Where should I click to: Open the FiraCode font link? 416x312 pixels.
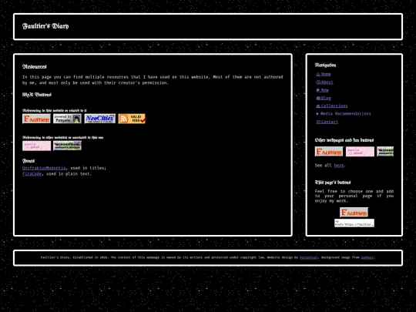pos(32,174)
